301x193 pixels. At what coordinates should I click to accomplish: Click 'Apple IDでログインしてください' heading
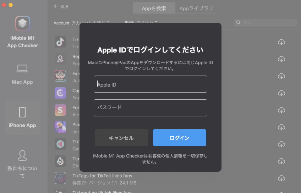tap(150, 50)
